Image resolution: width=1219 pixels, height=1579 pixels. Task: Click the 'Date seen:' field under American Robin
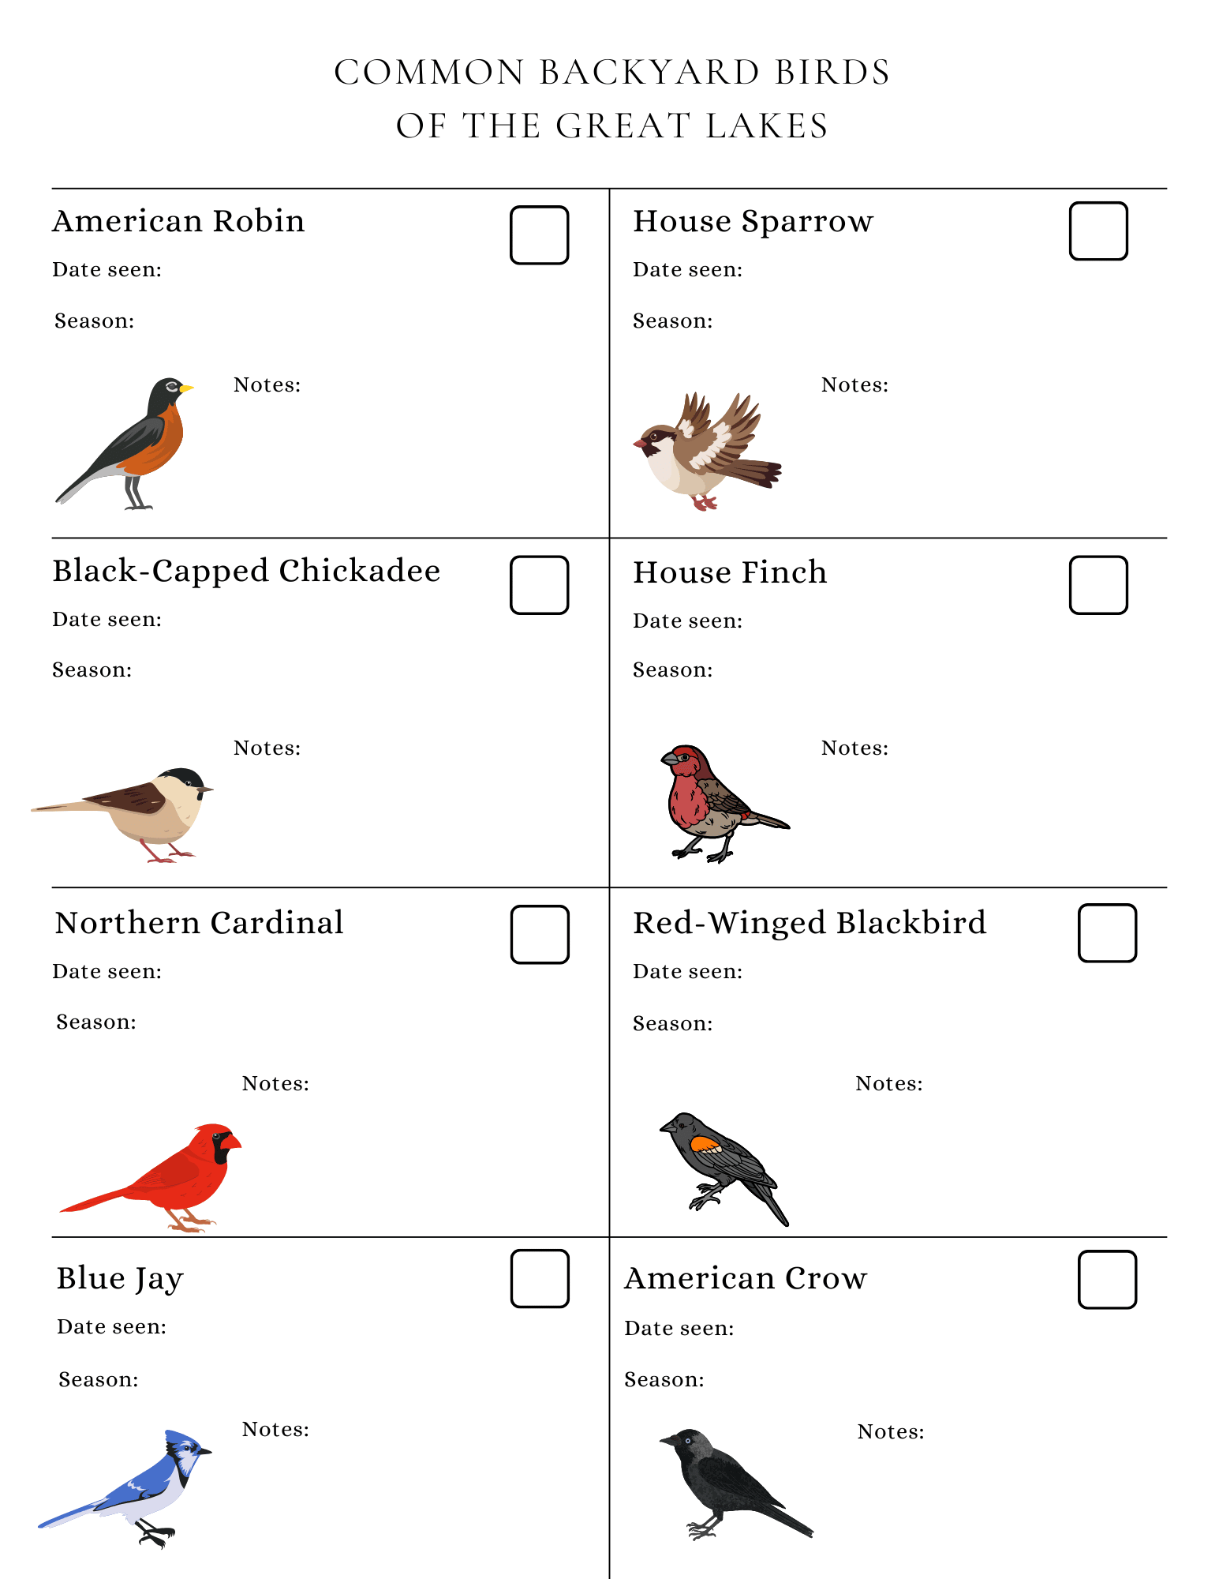(107, 270)
